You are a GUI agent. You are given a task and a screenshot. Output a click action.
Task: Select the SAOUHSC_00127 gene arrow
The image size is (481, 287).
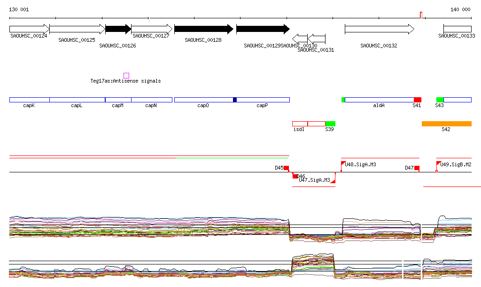pyautogui.click(x=152, y=29)
